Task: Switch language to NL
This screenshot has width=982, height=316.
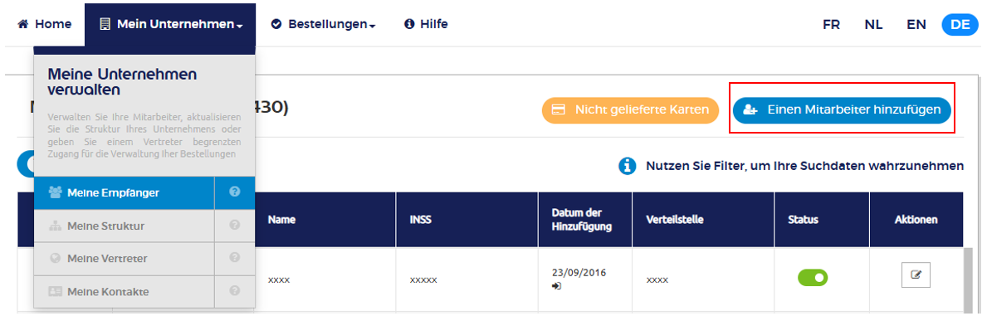Action: coord(873,24)
